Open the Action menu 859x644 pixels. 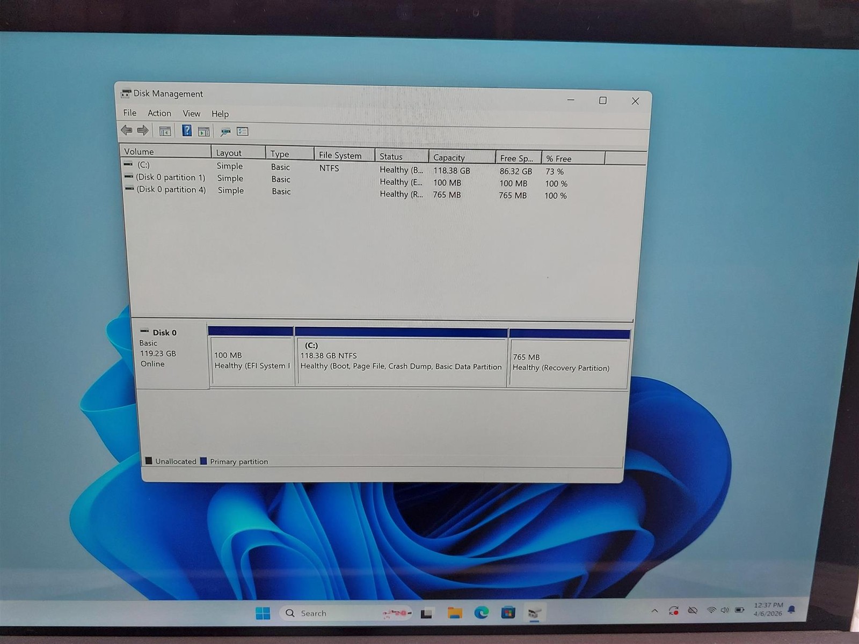point(159,113)
